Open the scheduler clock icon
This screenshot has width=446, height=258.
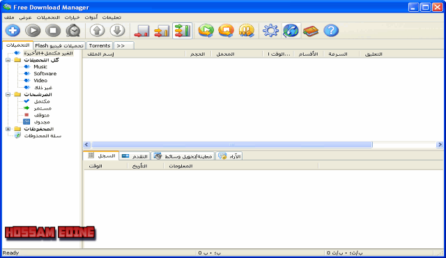click(73, 31)
